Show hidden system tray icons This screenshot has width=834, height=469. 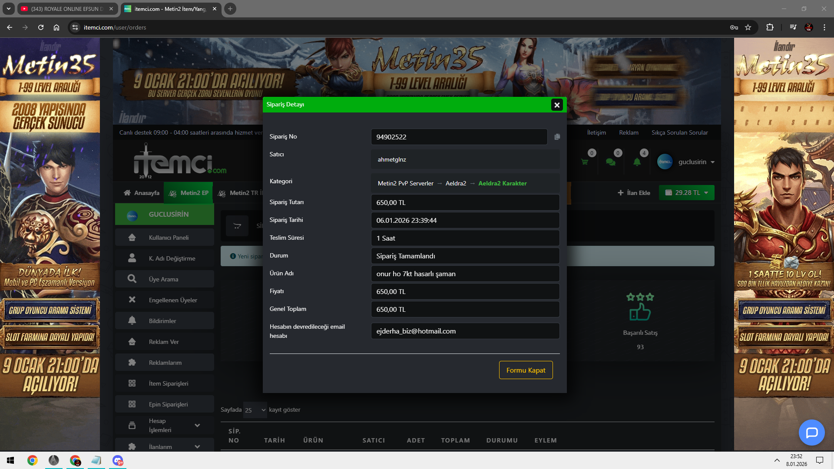[777, 460]
